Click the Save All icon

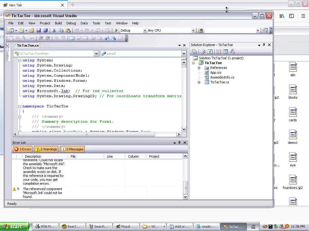[46, 30]
